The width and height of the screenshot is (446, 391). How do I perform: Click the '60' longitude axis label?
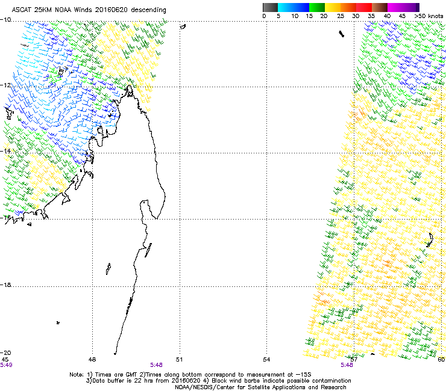pyautogui.click(x=441, y=360)
